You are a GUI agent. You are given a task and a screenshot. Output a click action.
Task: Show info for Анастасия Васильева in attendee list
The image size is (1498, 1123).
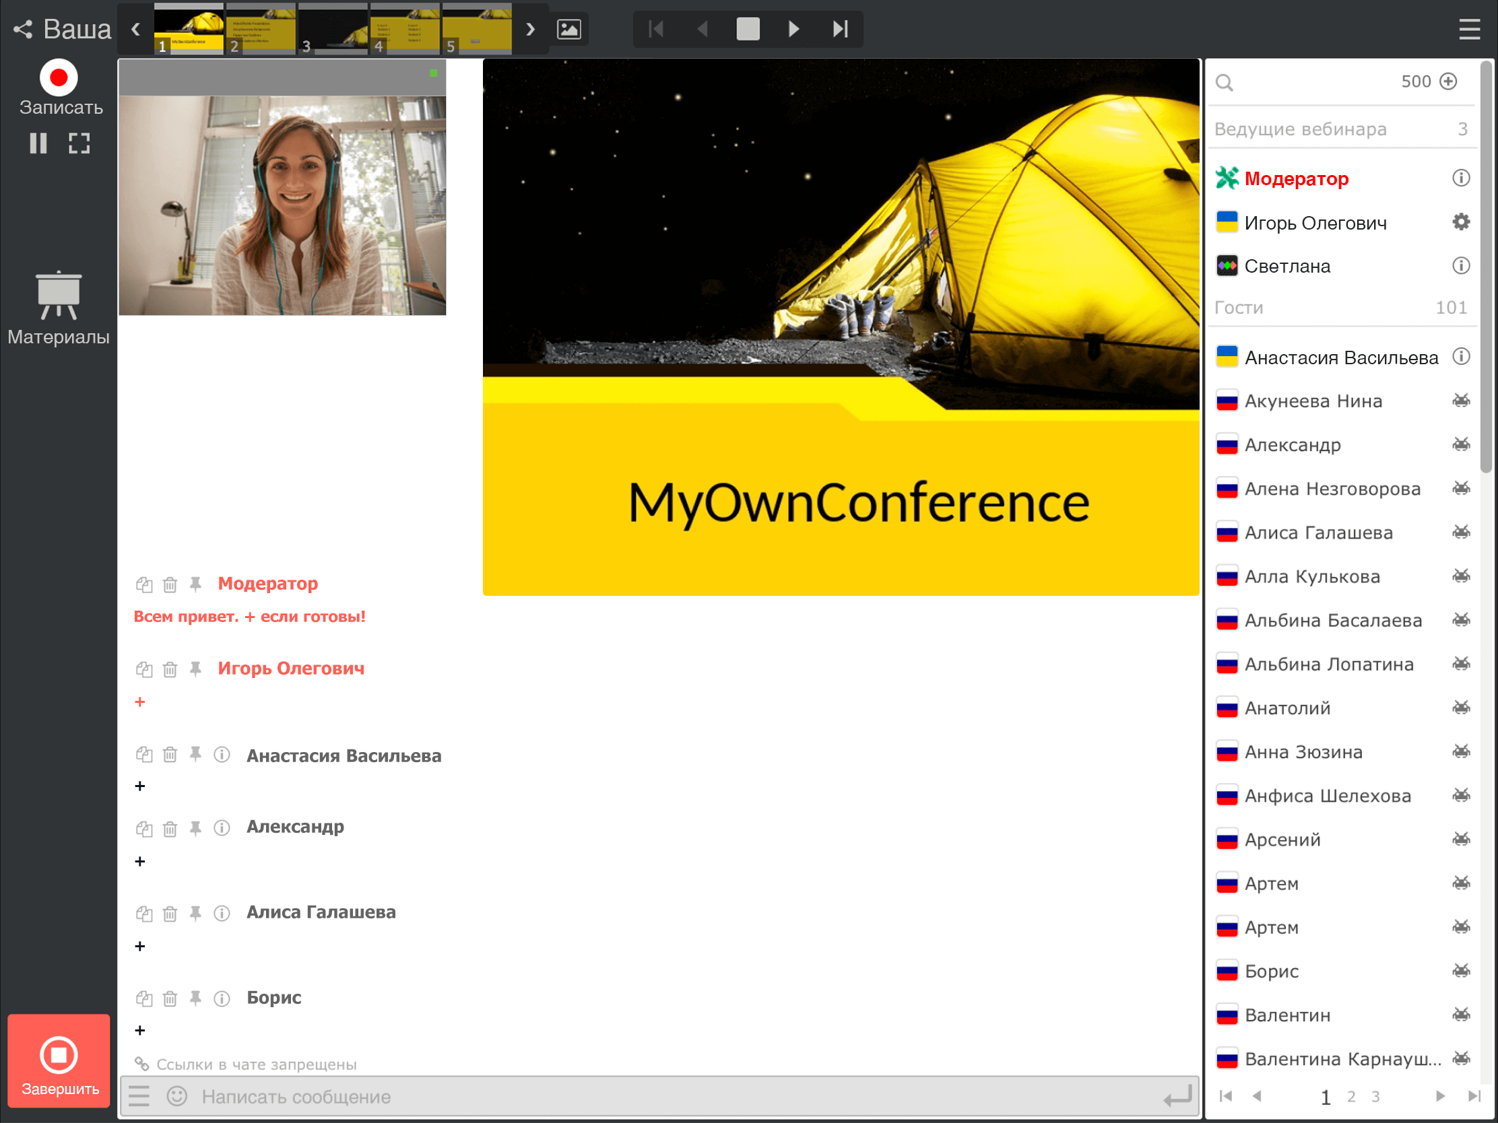click(1462, 356)
